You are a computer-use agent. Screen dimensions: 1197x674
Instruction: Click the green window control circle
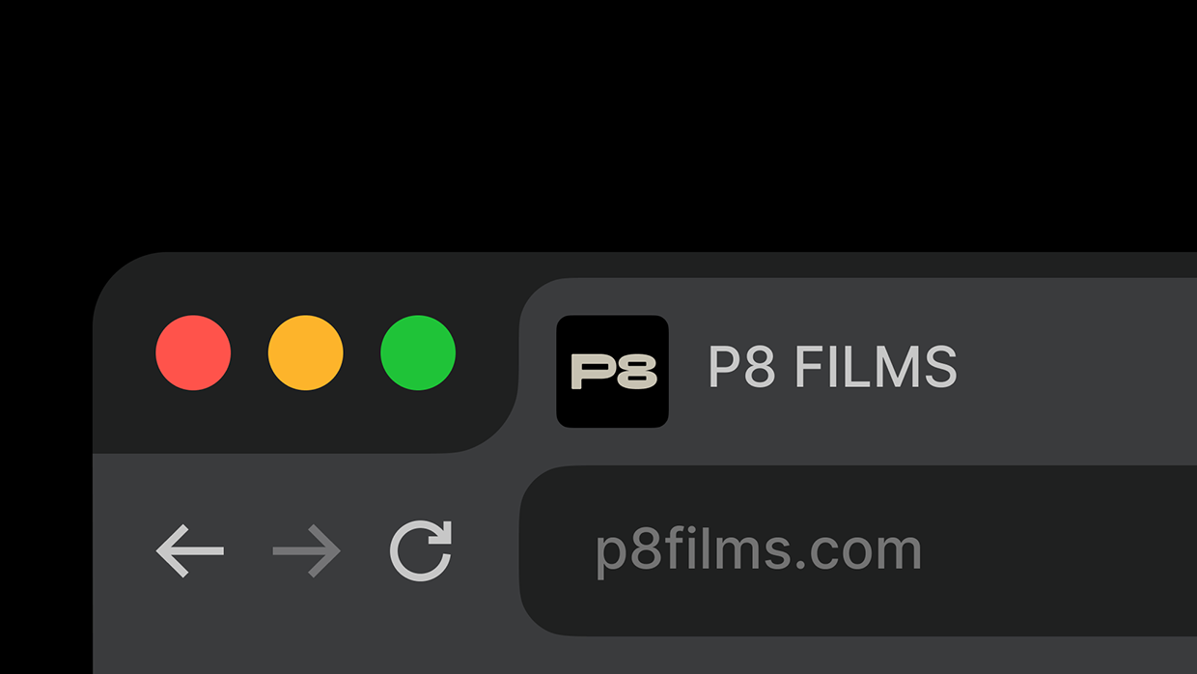417,353
